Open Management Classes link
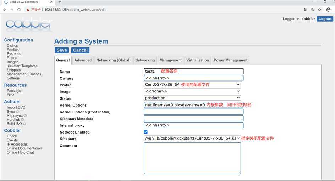Screen dimensions: 335x181 (24, 74)
